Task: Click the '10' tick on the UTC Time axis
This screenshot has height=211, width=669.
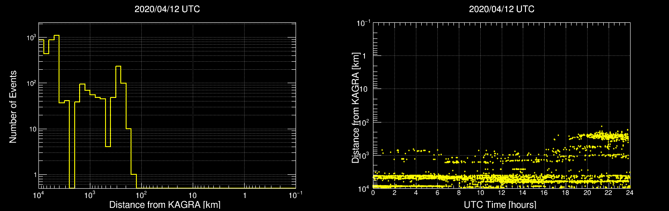Action: click(480, 193)
